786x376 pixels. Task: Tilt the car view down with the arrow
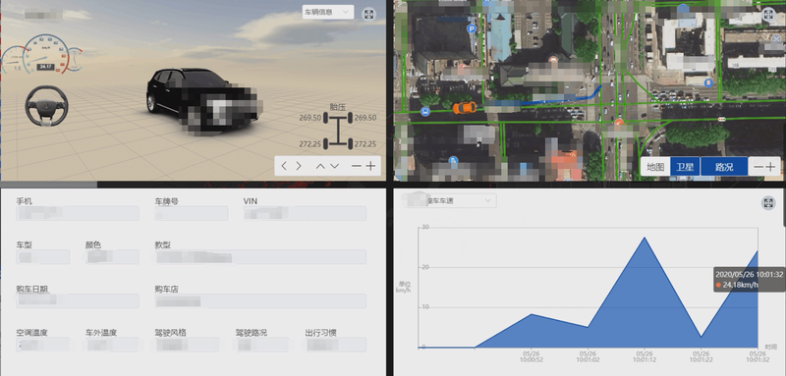coord(334,166)
